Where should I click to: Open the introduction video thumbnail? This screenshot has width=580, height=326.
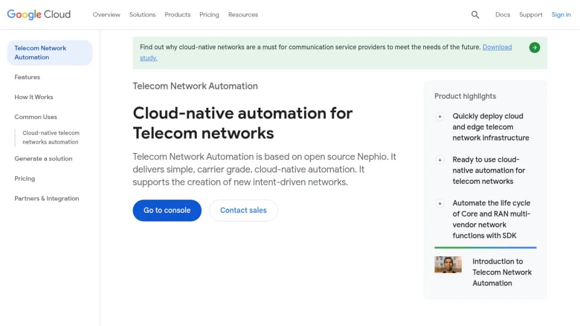pos(448,265)
